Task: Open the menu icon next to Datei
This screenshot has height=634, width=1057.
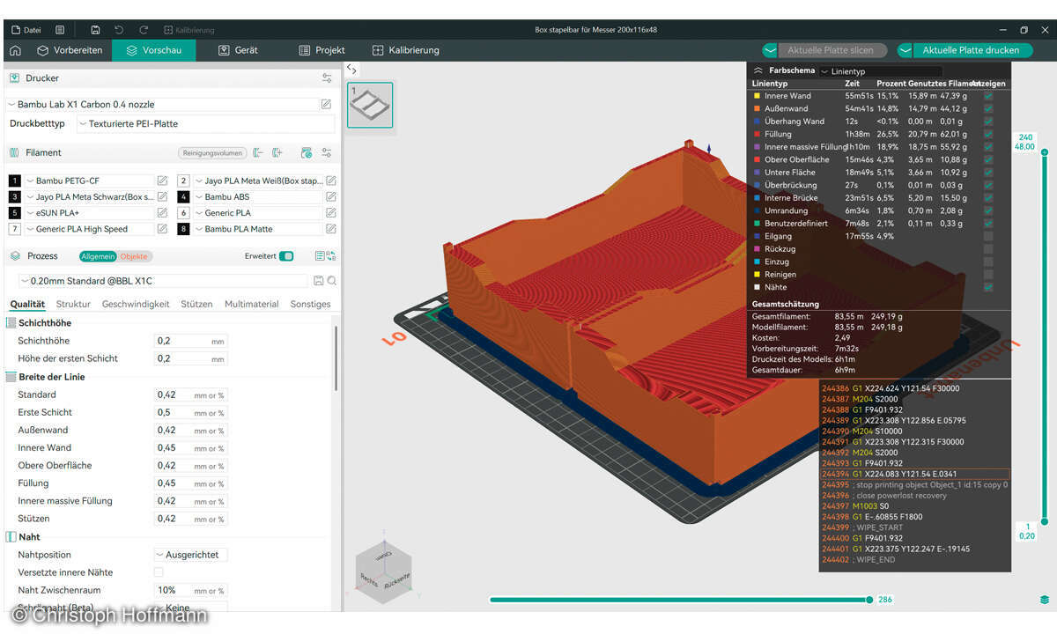Action: click(60, 29)
